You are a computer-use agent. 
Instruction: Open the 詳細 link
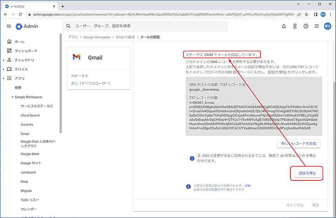coord(247,185)
